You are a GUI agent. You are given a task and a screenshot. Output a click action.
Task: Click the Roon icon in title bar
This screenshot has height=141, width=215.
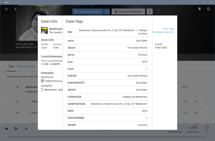pos(2,2)
